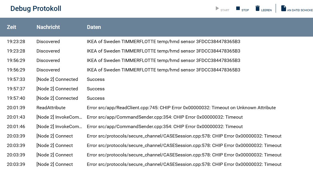Click the InvokeCommand error at 20:01:43

(59, 117)
